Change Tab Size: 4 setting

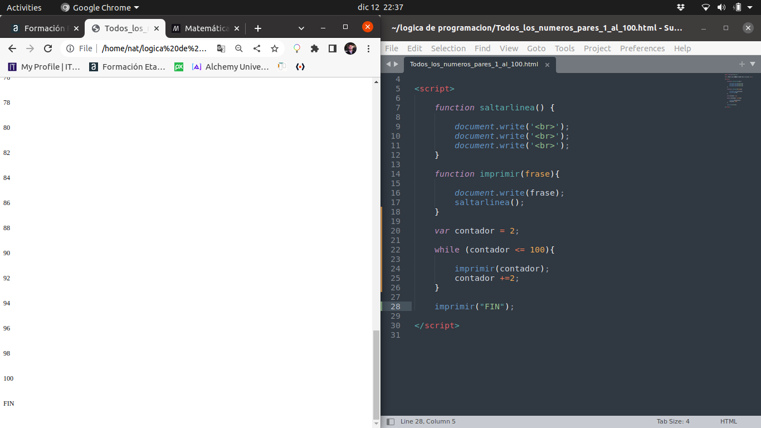[x=673, y=421]
